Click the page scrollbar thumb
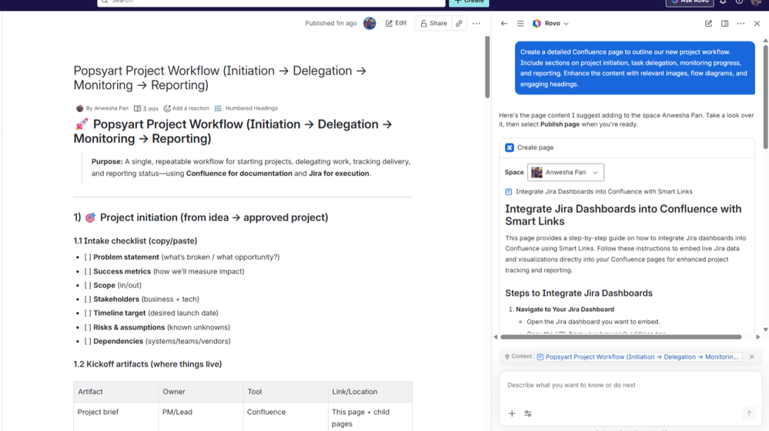Screen dimensions: 769x431 (487, 67)
